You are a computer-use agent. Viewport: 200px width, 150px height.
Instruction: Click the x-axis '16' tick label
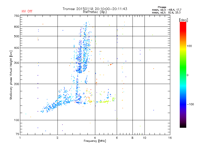[170, 138]
